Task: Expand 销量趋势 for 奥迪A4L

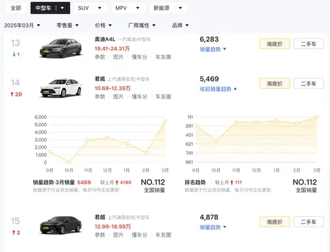Action: tap(213, 49)
